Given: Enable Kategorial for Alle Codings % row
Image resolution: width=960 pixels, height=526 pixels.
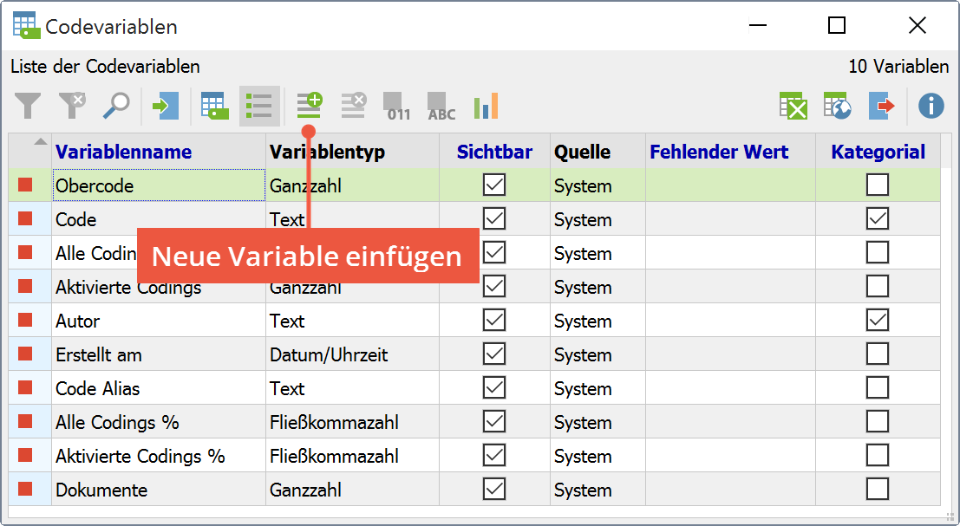Looking at the screenshot, I should coord(878,421).
